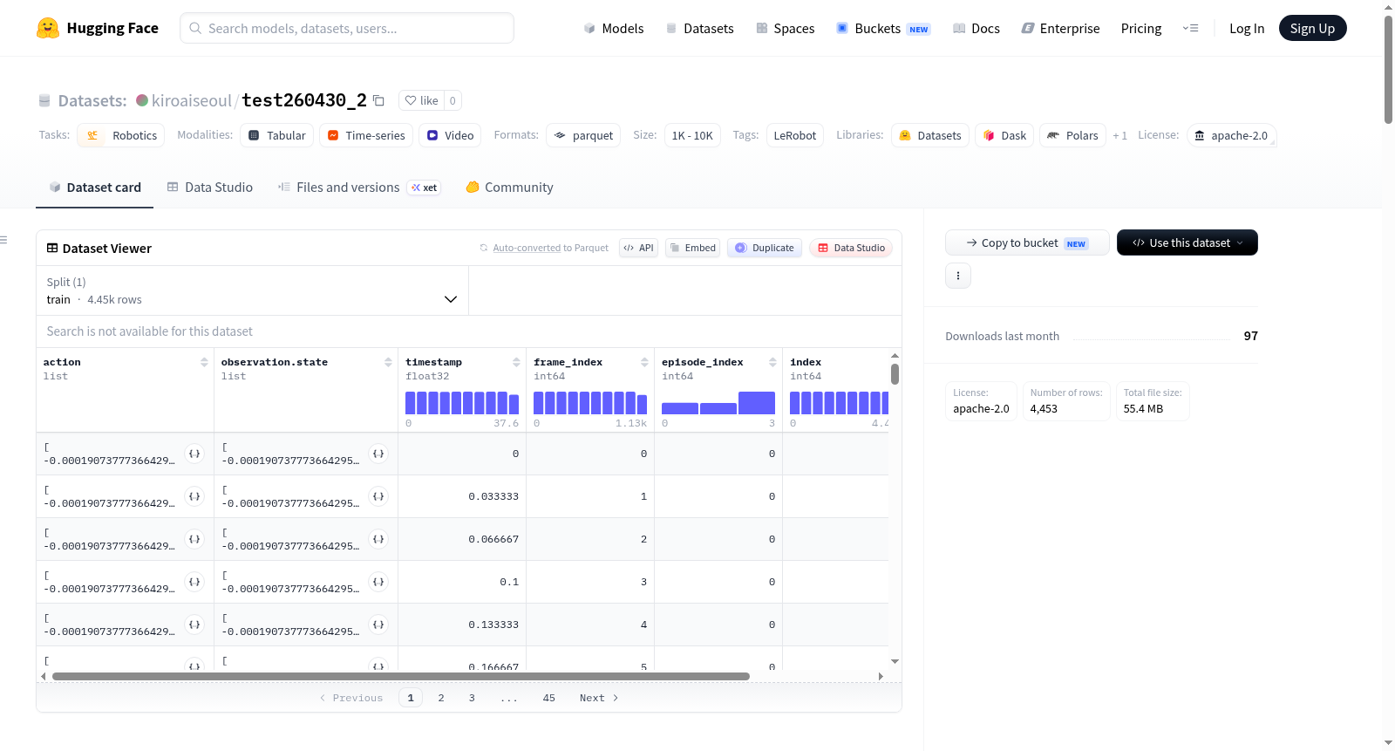Sort by observation.state column
The height and width of the screenshot is (751, 1395).
(x=388, y=362)
